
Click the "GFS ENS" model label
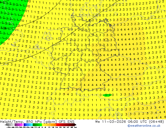(67, 122)
